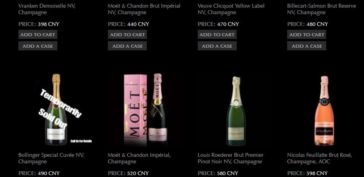This screenshot has width=364, height=177.
Task: Add a case of Vranken Demoiselle
Action: [37, 46]
